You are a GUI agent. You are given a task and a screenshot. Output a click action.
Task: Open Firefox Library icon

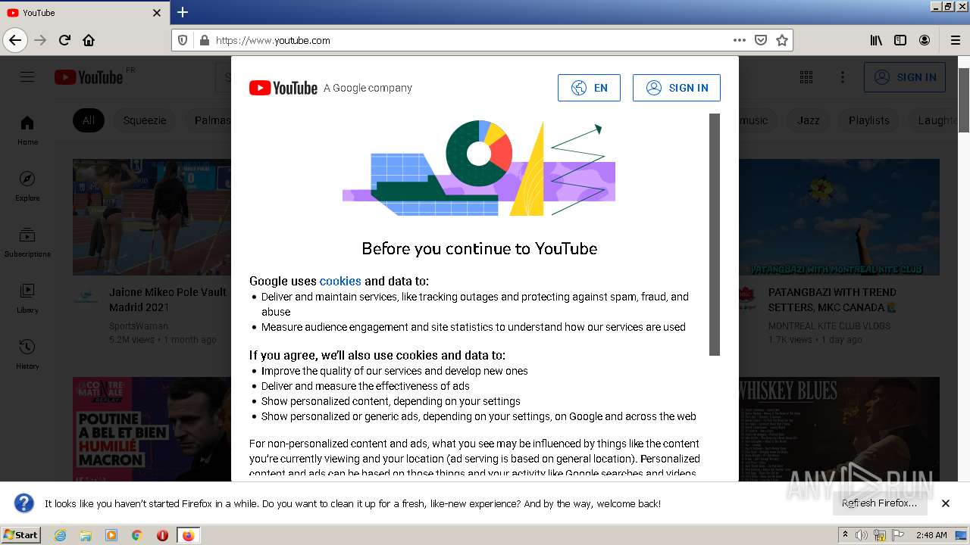pos(876,40)
